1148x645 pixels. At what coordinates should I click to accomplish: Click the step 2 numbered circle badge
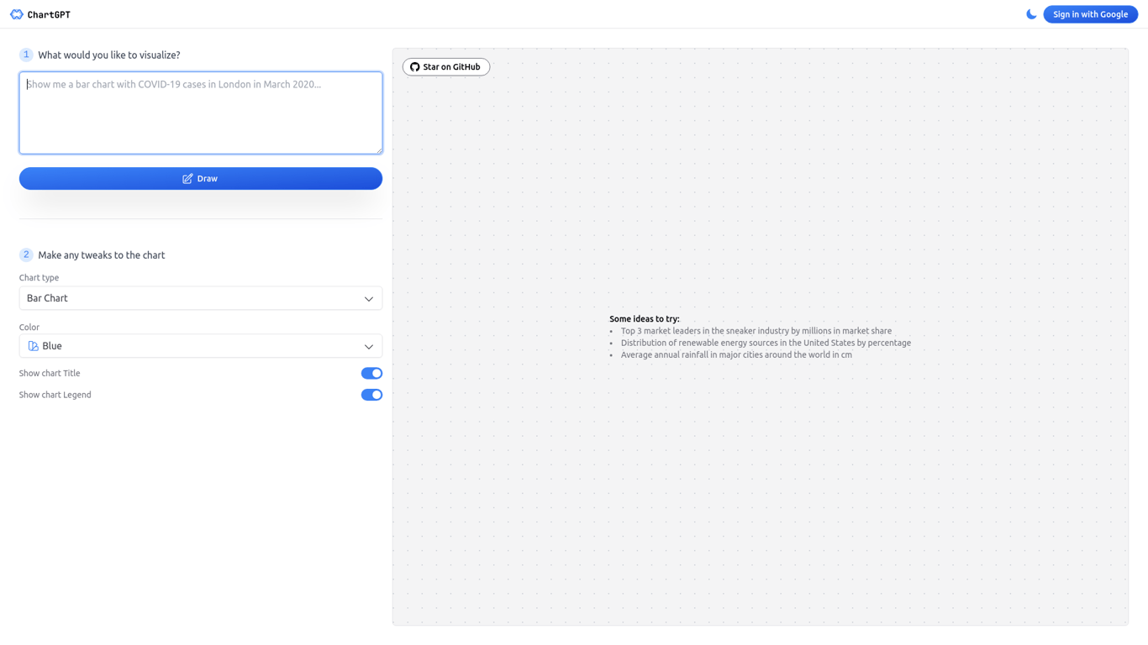[25, 254]
